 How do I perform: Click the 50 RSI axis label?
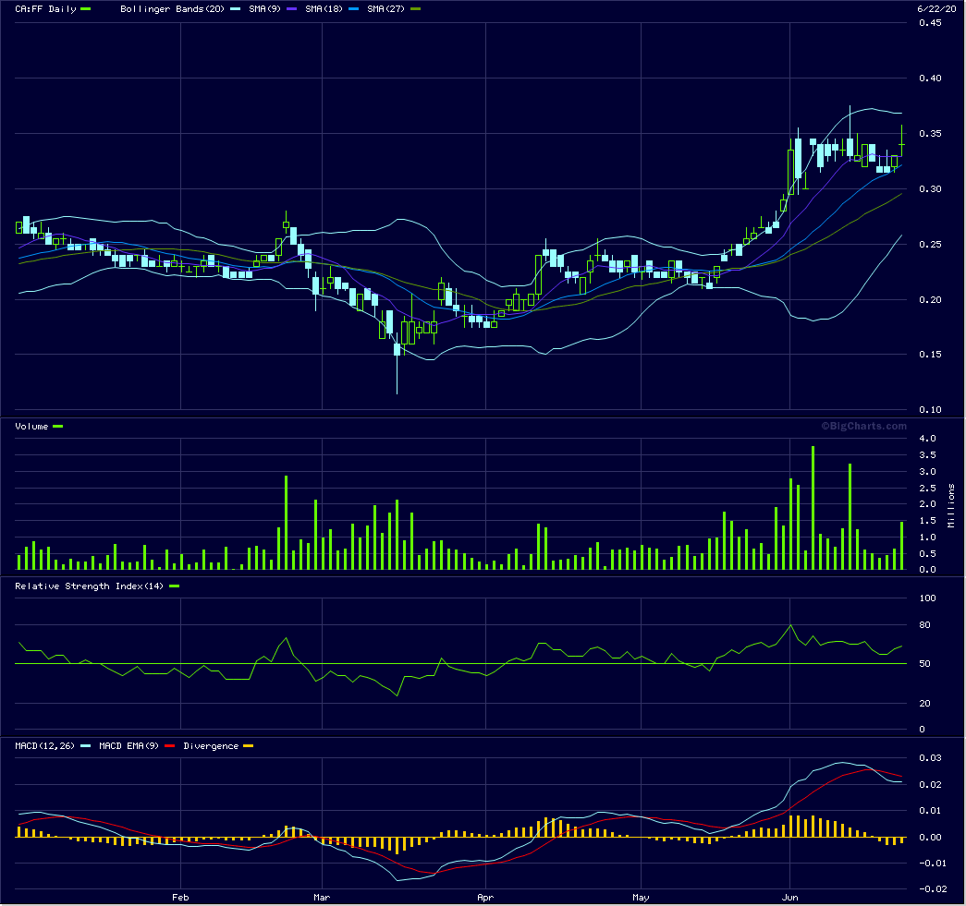click(925, 664)
